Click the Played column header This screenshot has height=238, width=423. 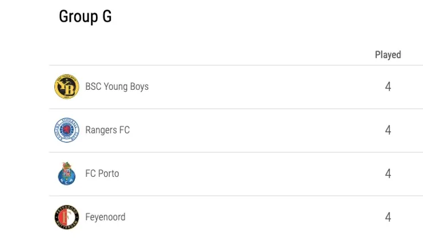coord(388,55)
